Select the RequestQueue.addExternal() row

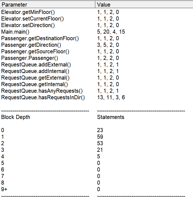click(x=96, y=65)
